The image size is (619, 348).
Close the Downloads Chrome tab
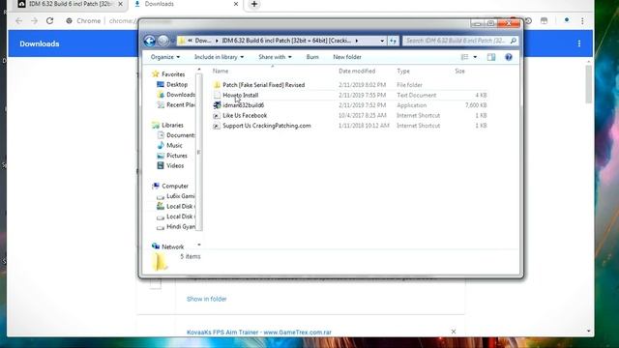[x=236, y=4]
